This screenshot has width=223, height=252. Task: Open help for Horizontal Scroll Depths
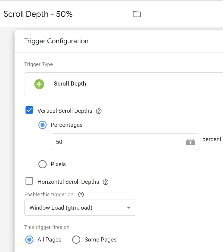(x=106, y=182)
